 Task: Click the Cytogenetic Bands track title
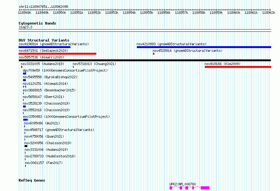pyautogui.click(x=37, y=23)
